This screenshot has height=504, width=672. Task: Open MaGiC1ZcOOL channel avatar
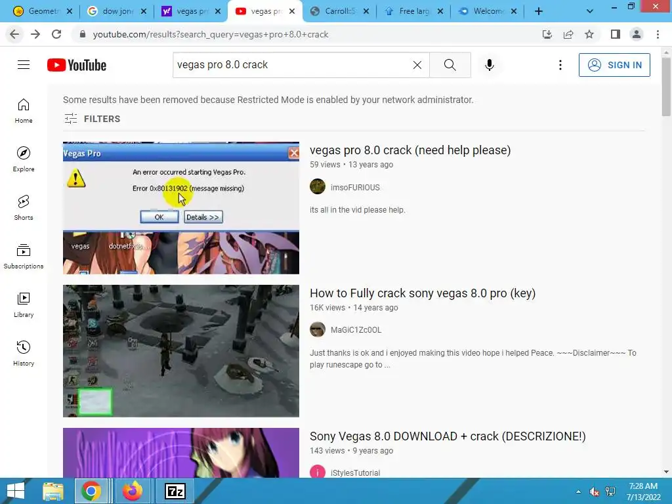[318, 329]
